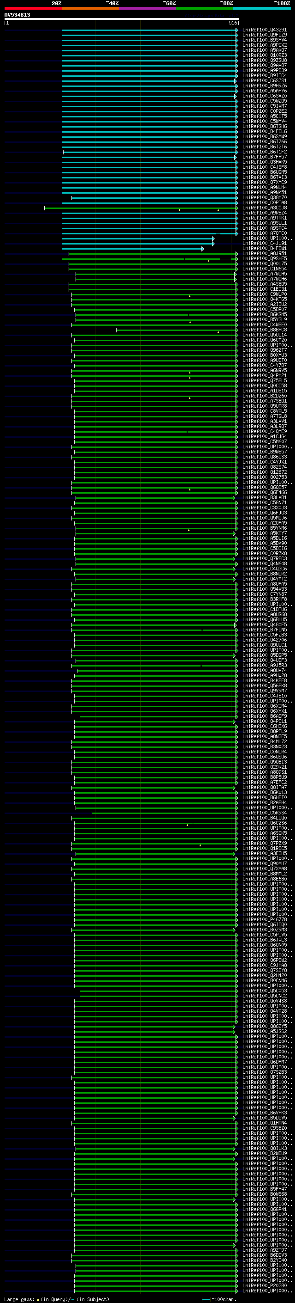This screenshot has height=1303, width=295.
Task: Open hit UniRef100_Q9AV87
Action: (264, 65)
